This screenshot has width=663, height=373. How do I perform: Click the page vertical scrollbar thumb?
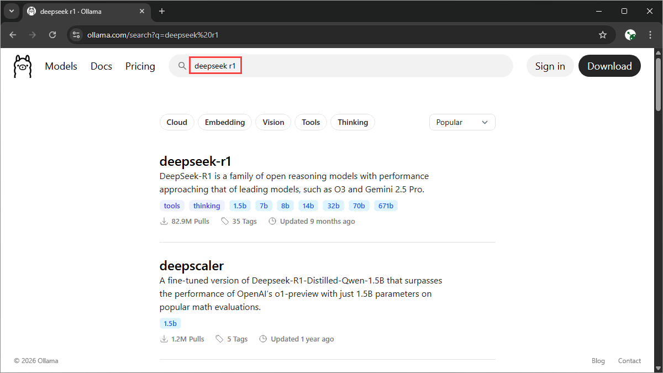click(x=658, y=84)
